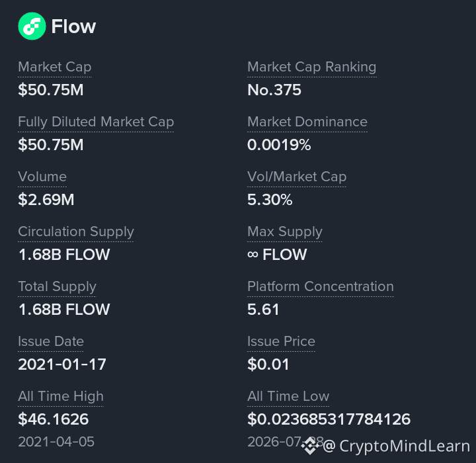Image resolution: width=476 pixels, height=463 pixels.
Task: Open the Vol/Market Cap label info
Action: pos(297,177)
